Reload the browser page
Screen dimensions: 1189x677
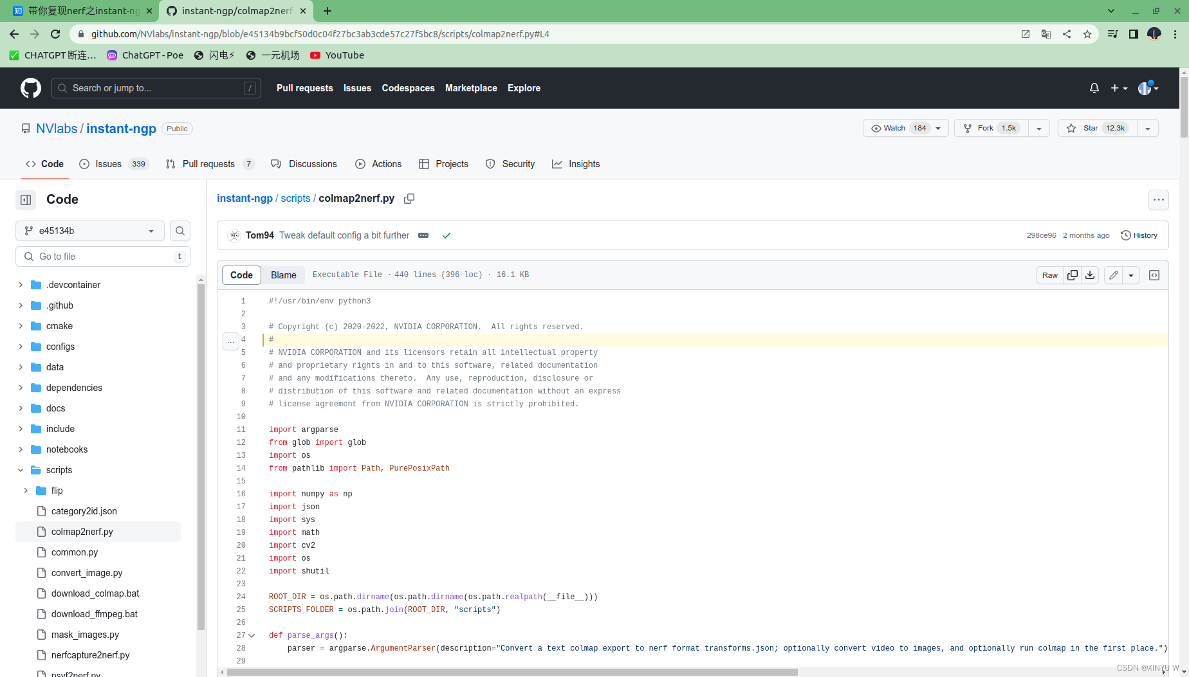pyautogui.click(x=55, y=34)
